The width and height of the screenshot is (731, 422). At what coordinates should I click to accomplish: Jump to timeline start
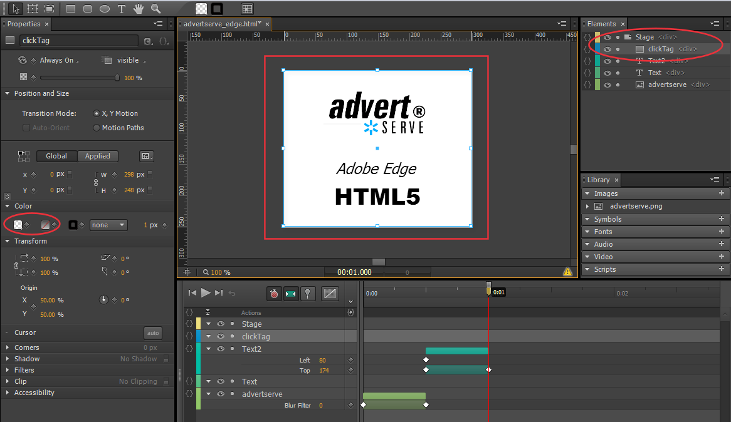pos(192,292)
